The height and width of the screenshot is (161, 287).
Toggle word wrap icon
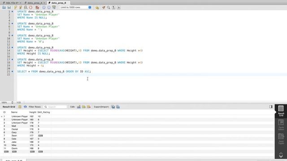click(118, 8)
